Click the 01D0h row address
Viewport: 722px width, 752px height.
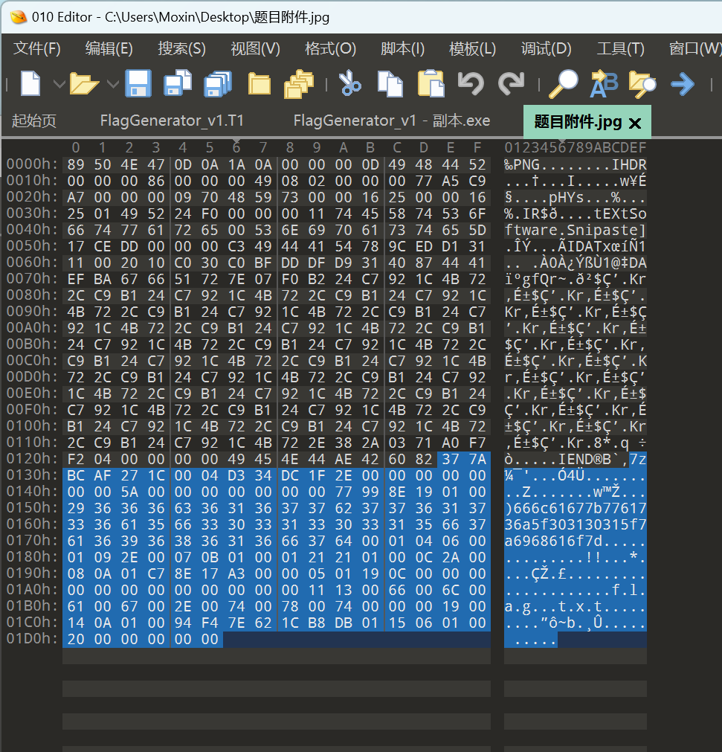pyautogui.click(x=32, y=639)
